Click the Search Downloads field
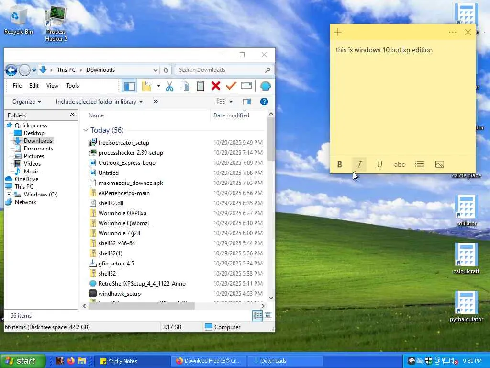The image size is (490, 368). point(224,70)
